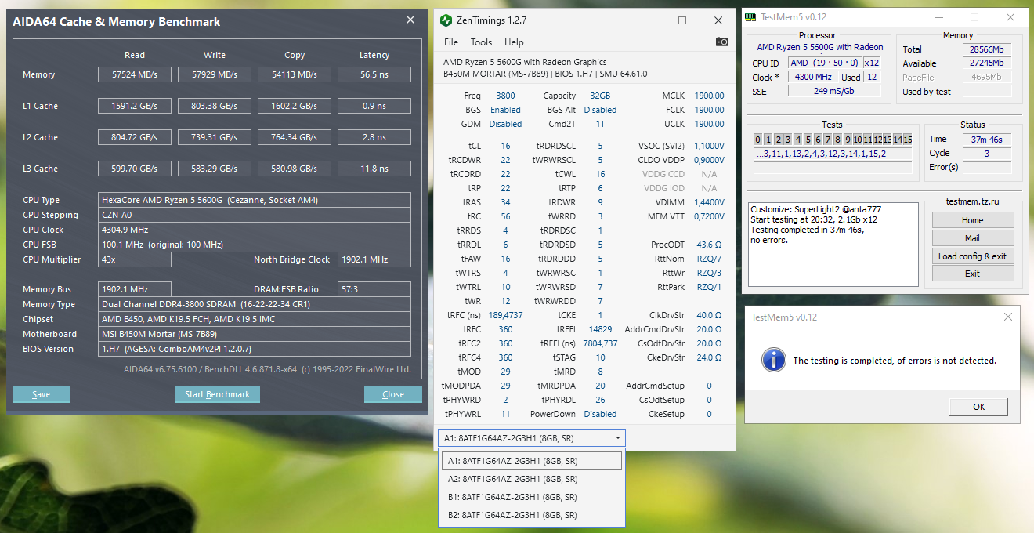Screen dimensions: 1034x533
Task: Click the Memory Write 57929 MB/s field
Action: 215,74
